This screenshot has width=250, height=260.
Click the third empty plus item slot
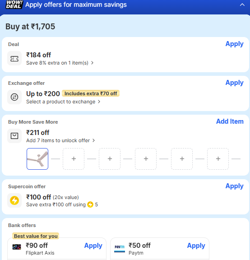(x=146, y=159)
